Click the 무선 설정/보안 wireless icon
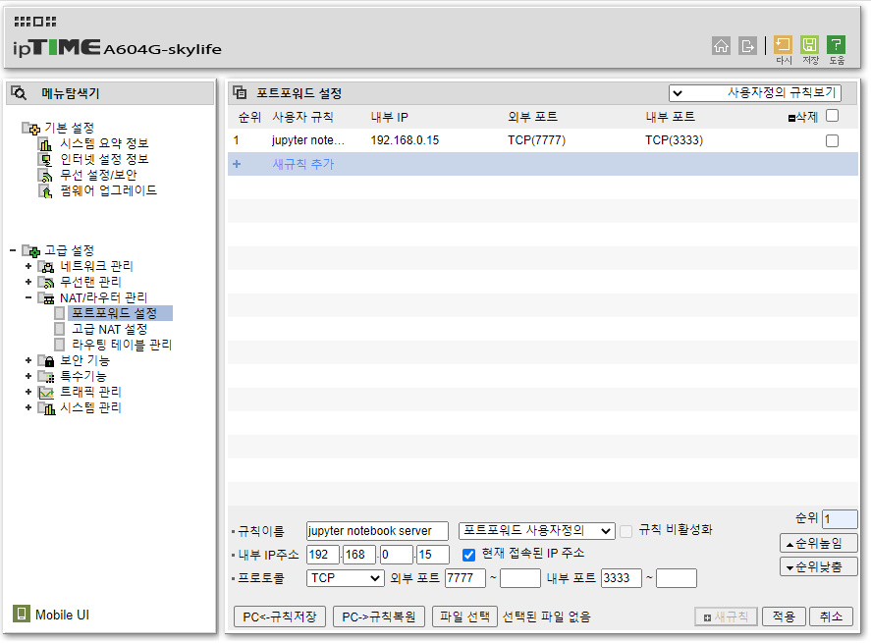 [x=45, y=176]
